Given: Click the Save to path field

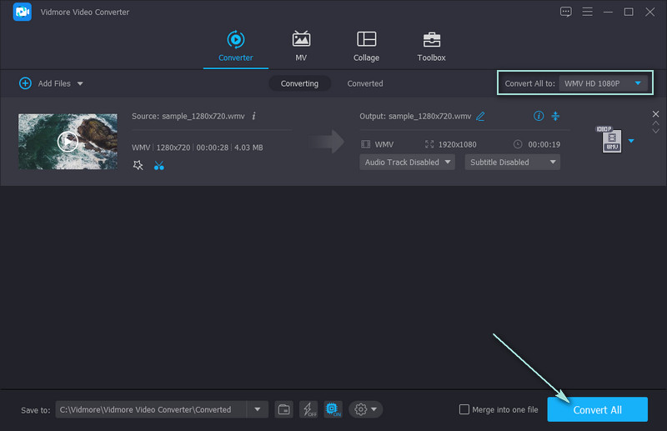Looking at the screenshot, I should pos(151,409).
